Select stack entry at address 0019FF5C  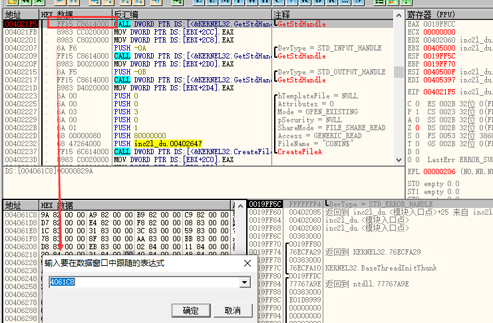[x=265, y=204]
